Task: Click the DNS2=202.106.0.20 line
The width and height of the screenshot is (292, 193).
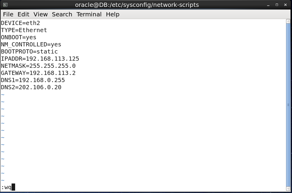Action: (31, 87)
